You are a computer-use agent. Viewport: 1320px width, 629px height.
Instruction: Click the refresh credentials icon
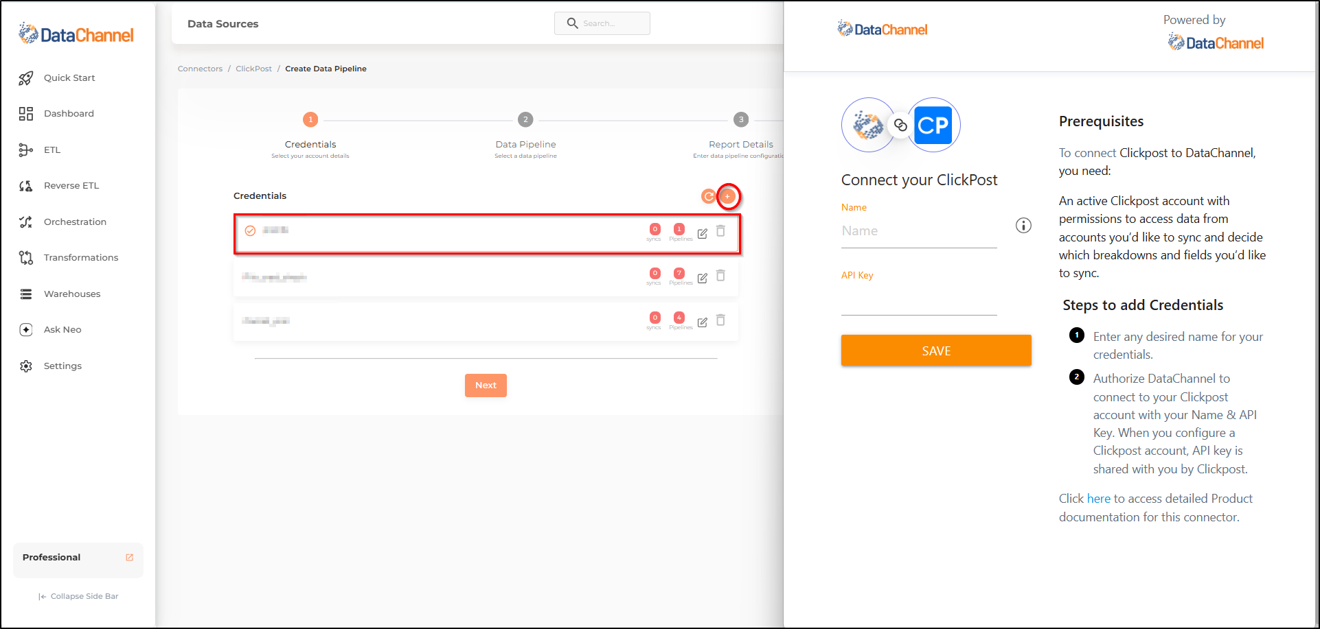coord(708,197)
